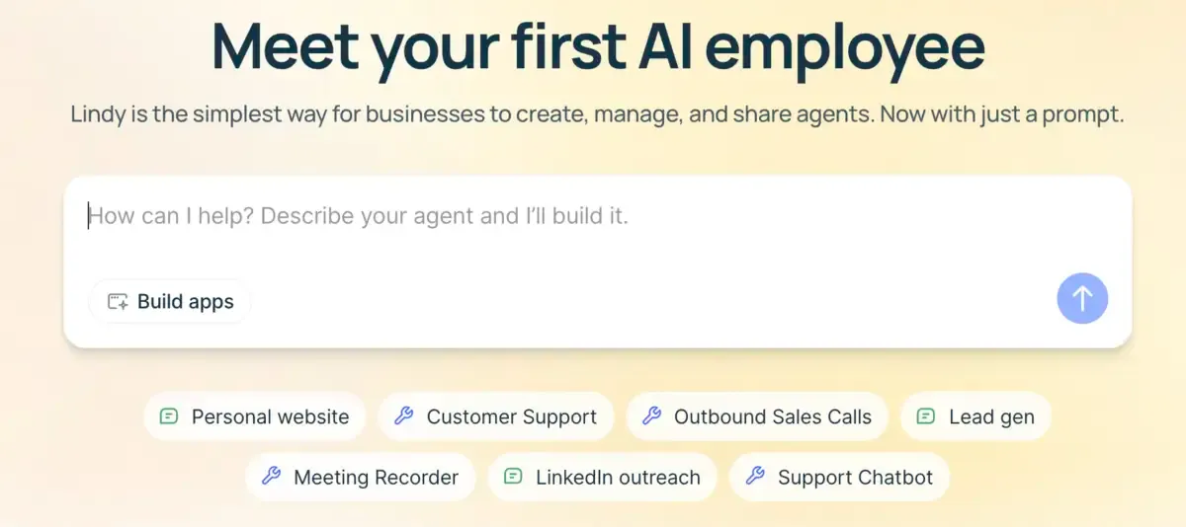This screenshot has height=527, width=1186.
Task: Select the LinkedIn outreach chip
Action: pos(602,477)
